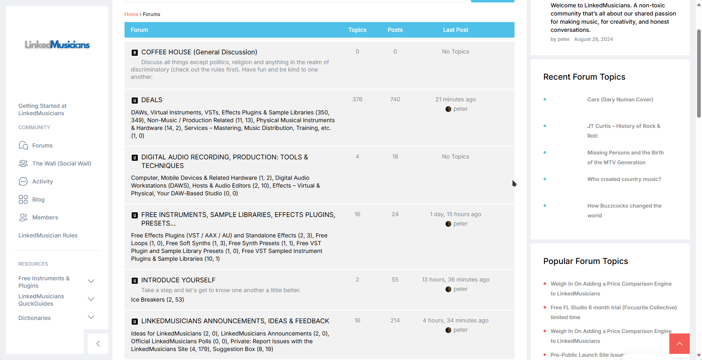
Task: Open The Wall (Social Wall) page
Action: pos(62,163)
